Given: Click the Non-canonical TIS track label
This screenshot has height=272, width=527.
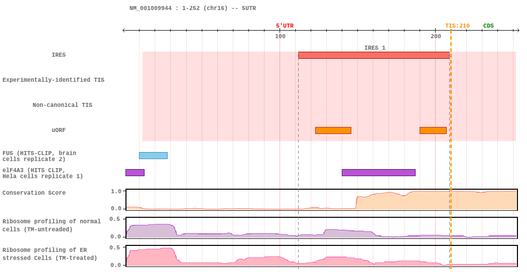Looking at the screenshot, I should click(x=62, y=105).
